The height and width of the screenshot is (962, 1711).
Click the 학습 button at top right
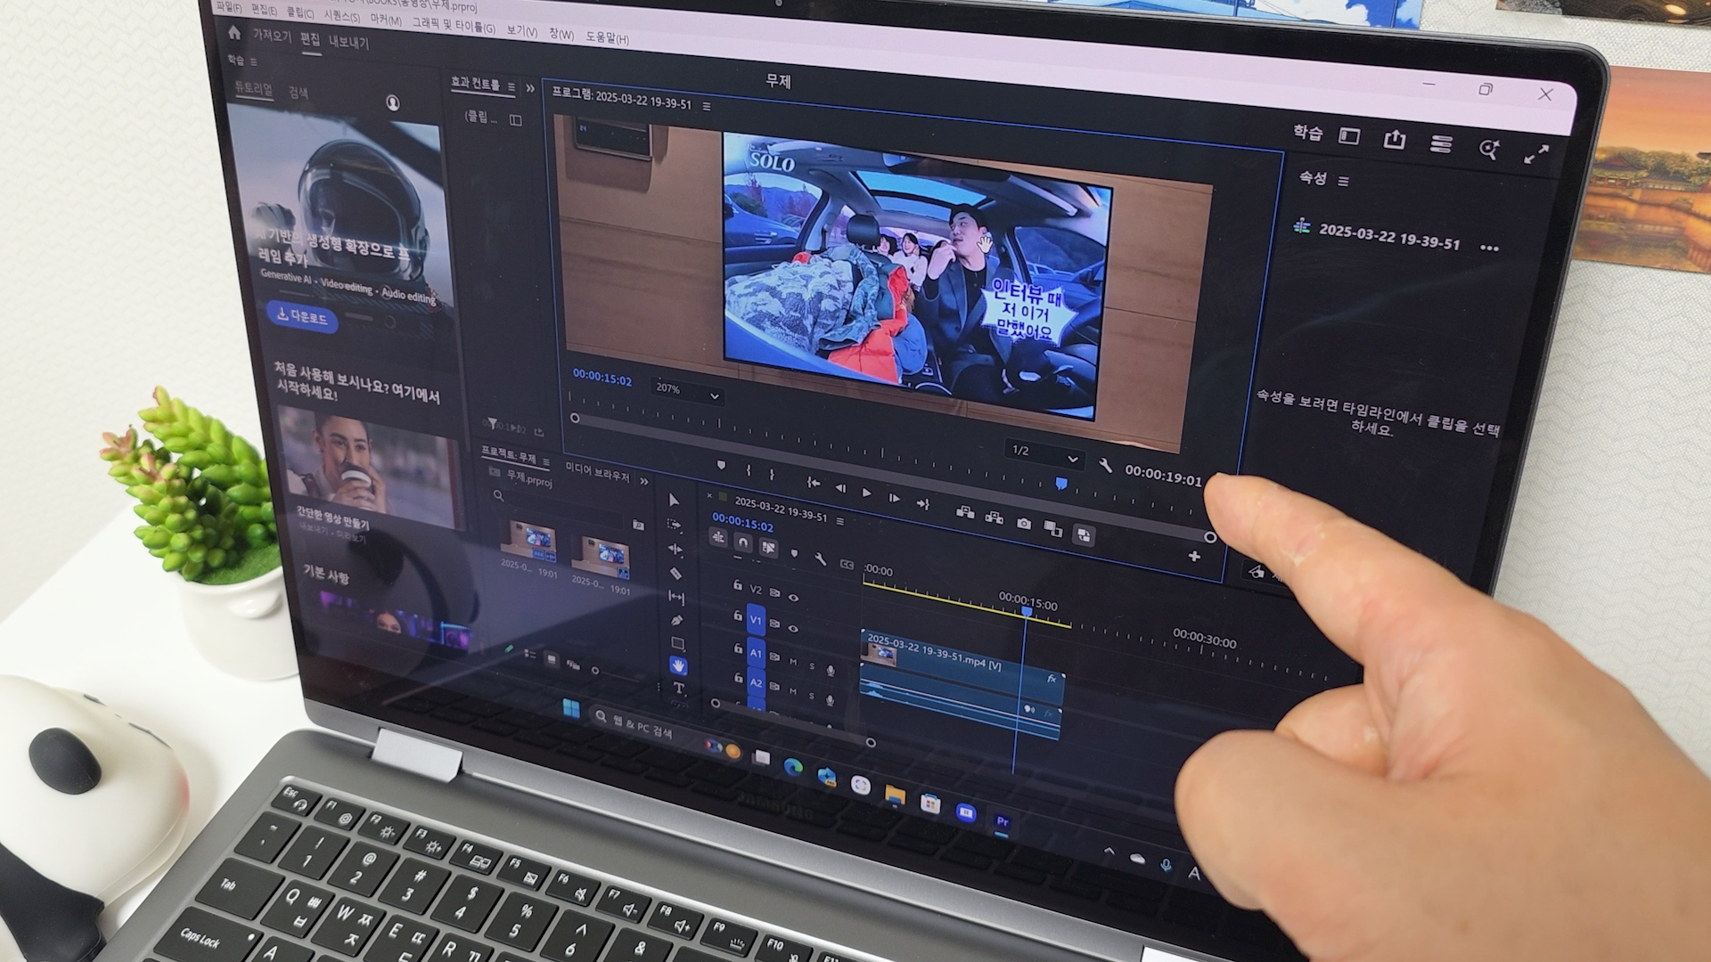pos(1307,132)
